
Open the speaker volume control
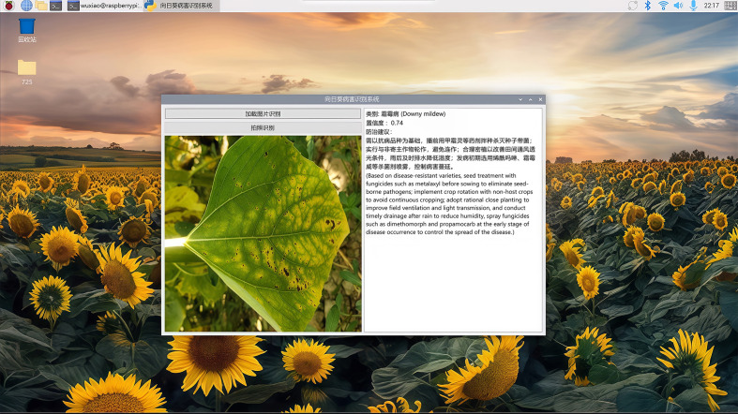click(678, 6)
